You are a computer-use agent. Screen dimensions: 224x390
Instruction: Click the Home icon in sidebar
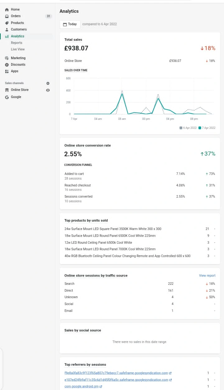[x=7, y=10]
